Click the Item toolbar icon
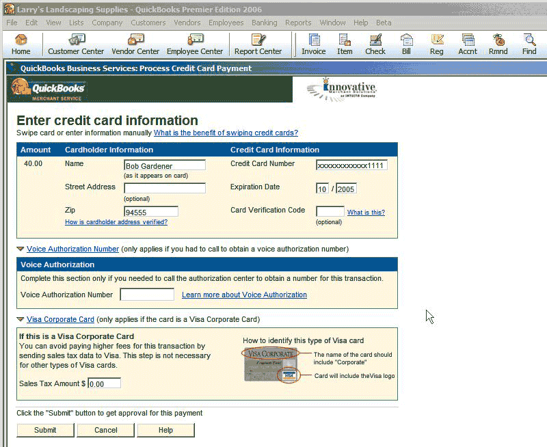Image resolution: width=547 pixels, height=447 pixels. [345, 44]
